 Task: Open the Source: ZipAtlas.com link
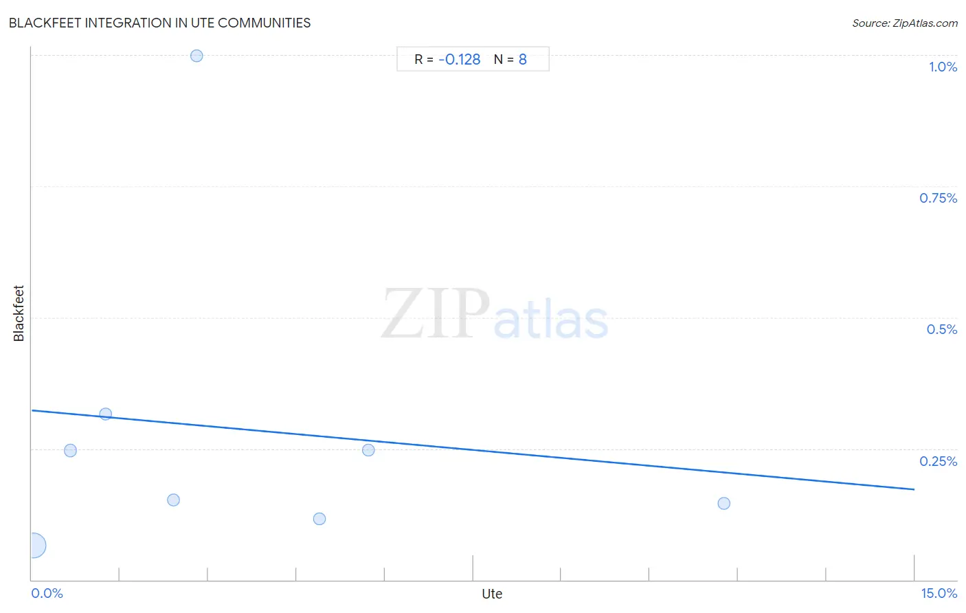[905, 23]
